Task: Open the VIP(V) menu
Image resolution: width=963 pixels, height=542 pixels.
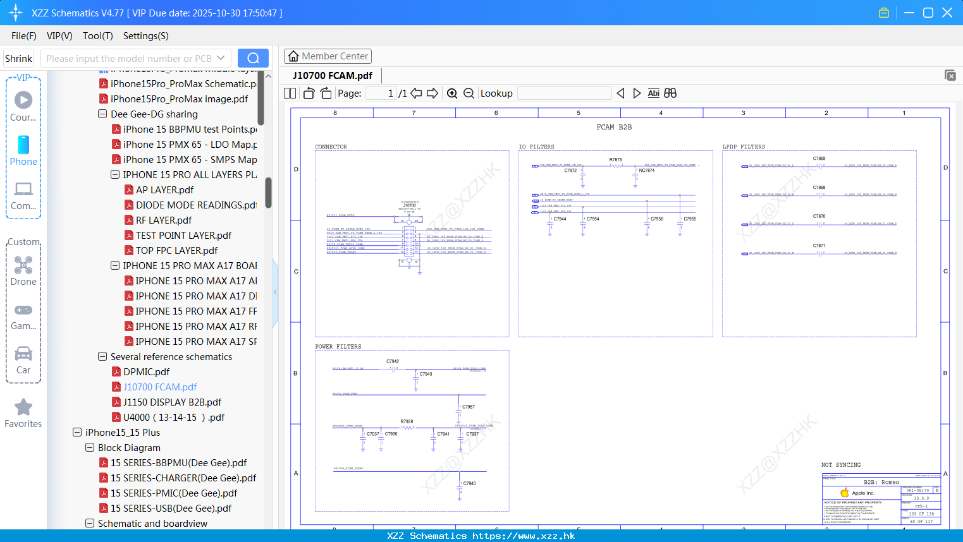Action: pos(59,36)
